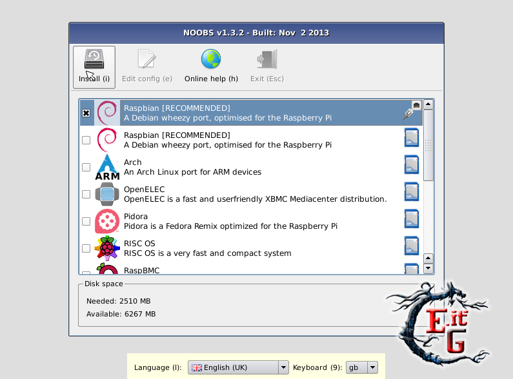The width and height of the screenshot is (513, 379).
Task: Click the Keyboard dropdown arrow
Action: 372,367
